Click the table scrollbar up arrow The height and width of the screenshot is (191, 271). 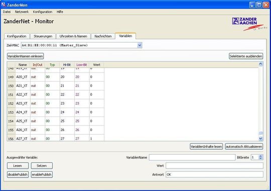tap(260, 64)
